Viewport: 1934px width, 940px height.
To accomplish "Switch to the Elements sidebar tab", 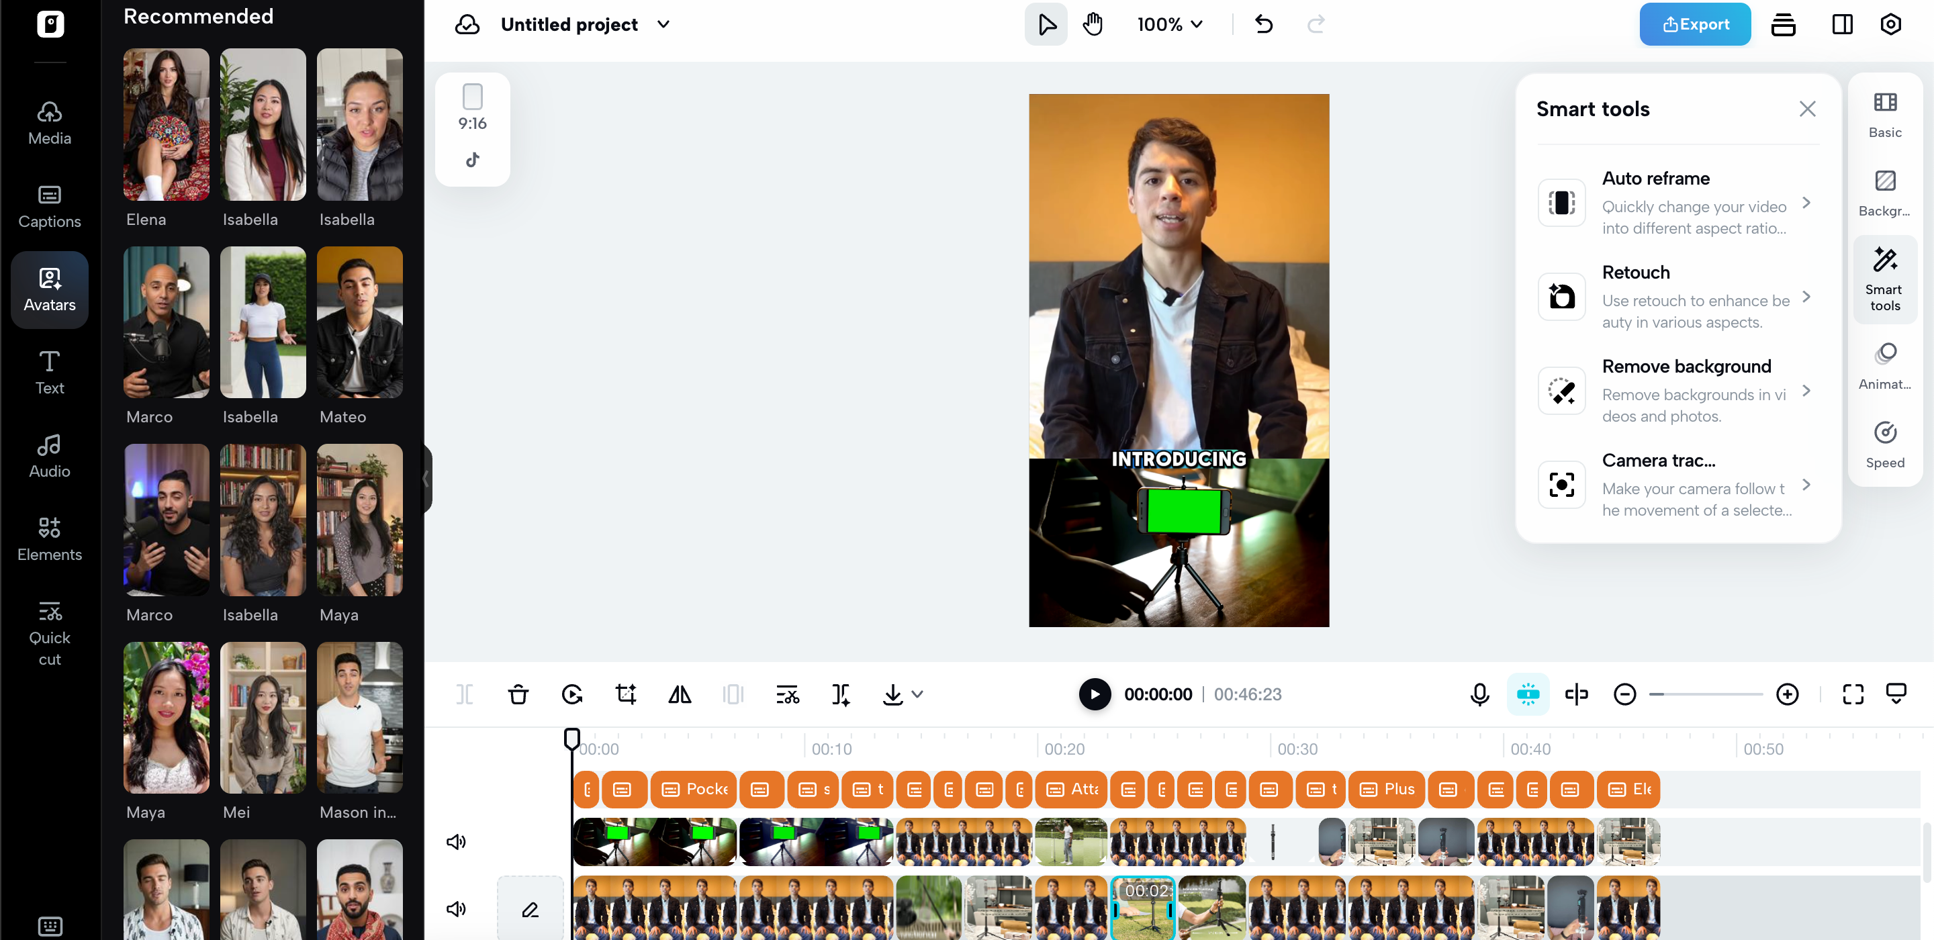I will [x=50, y=539].
